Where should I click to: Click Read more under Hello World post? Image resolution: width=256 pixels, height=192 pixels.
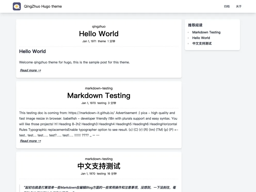pos(30,70)
